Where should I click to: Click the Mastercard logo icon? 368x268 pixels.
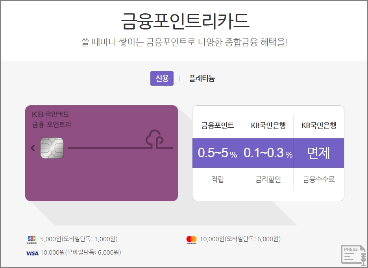[x=192, y=240]
